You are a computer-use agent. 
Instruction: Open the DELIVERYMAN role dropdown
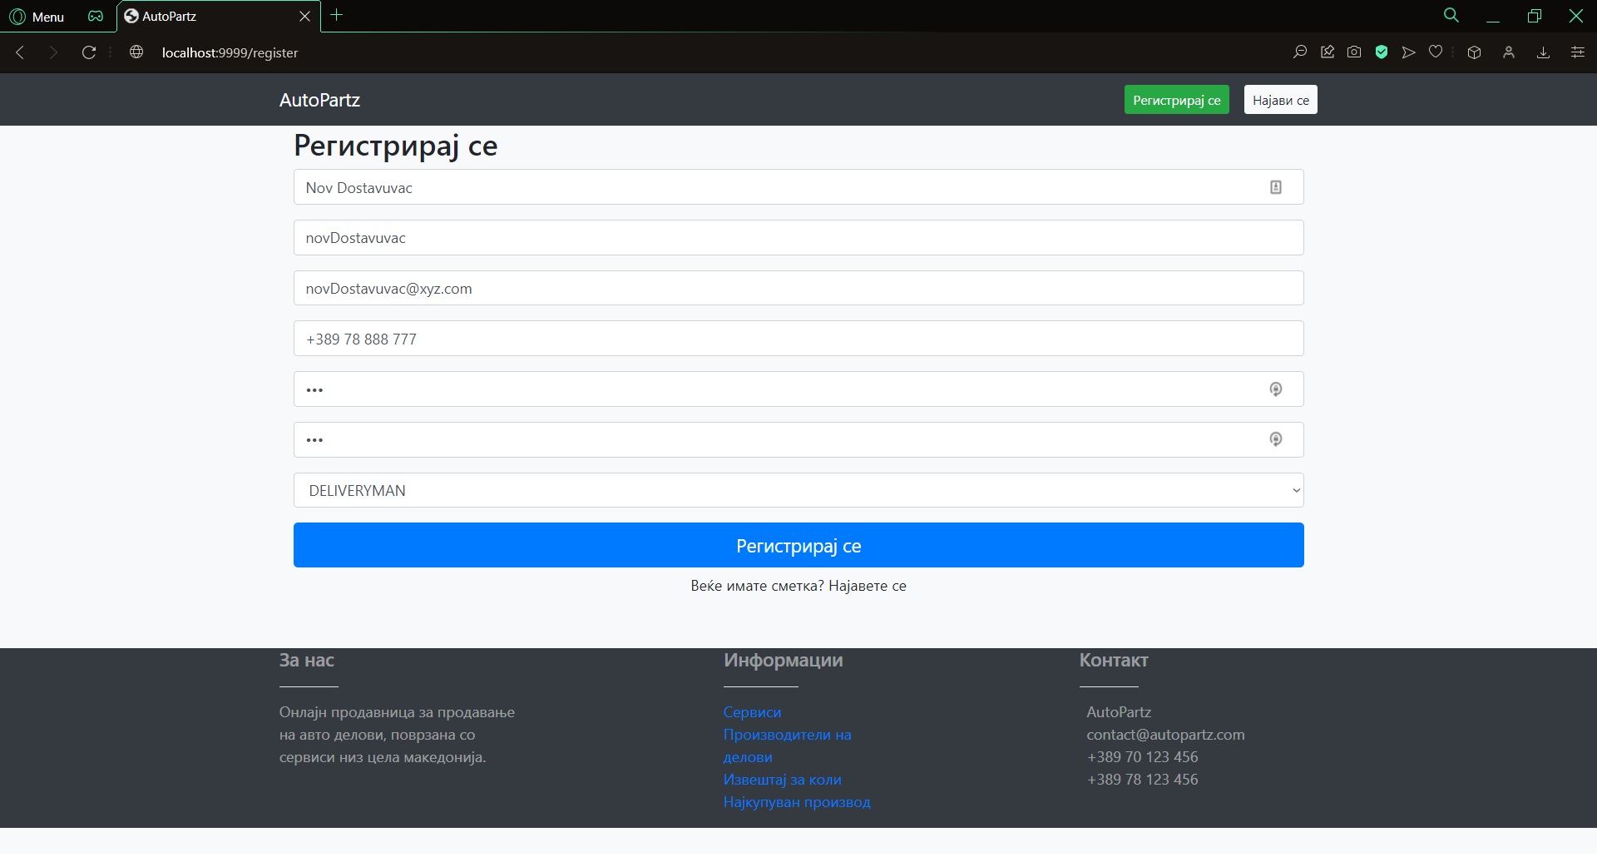pyautogui.click(x=798, y=491)
